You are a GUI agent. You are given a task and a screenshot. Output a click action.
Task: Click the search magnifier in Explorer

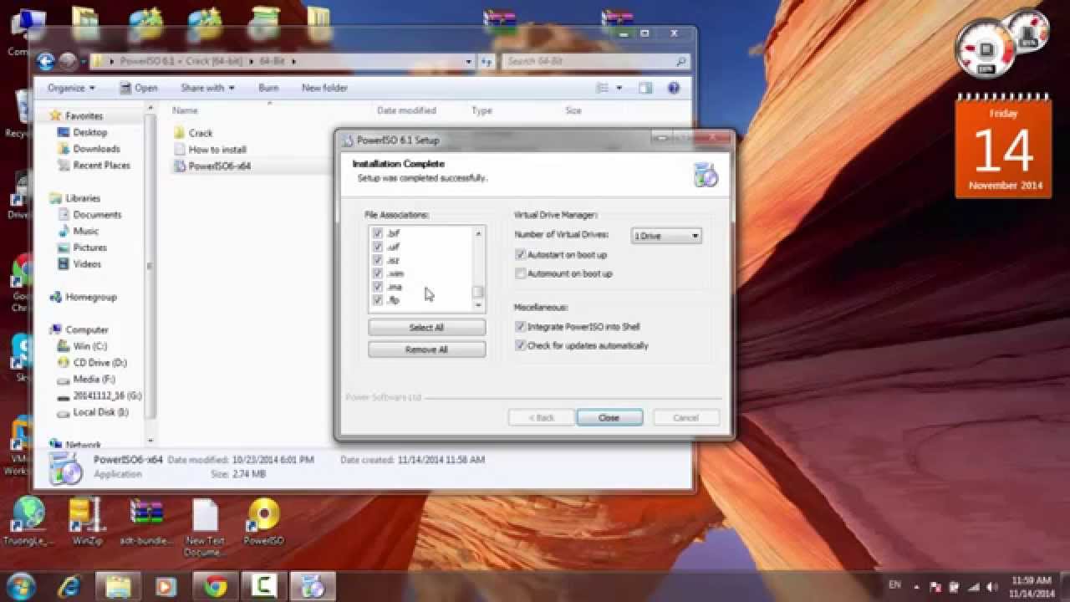(x=681, y=61)
